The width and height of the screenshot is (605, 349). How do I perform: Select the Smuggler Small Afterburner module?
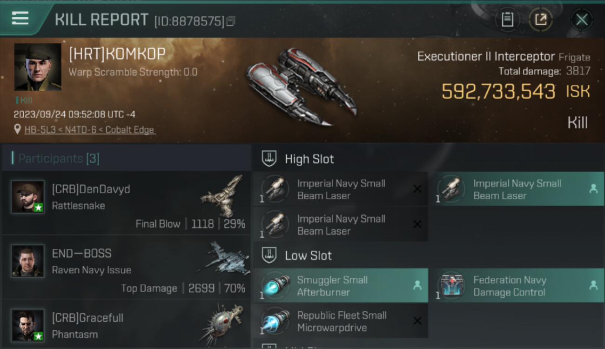(341, 286)
